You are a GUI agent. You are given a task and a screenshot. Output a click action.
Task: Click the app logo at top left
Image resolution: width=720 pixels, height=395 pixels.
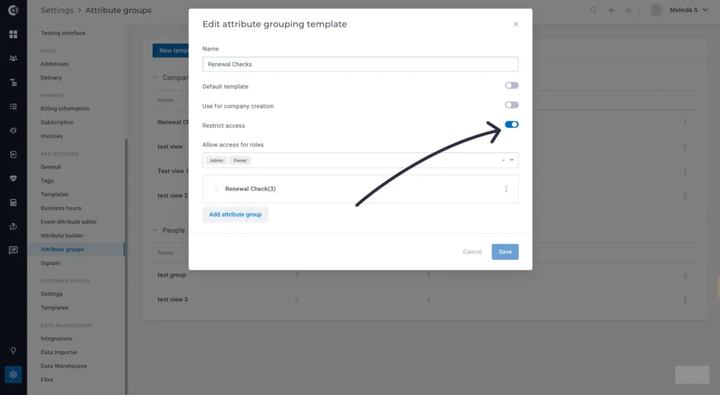coord(13,10)
